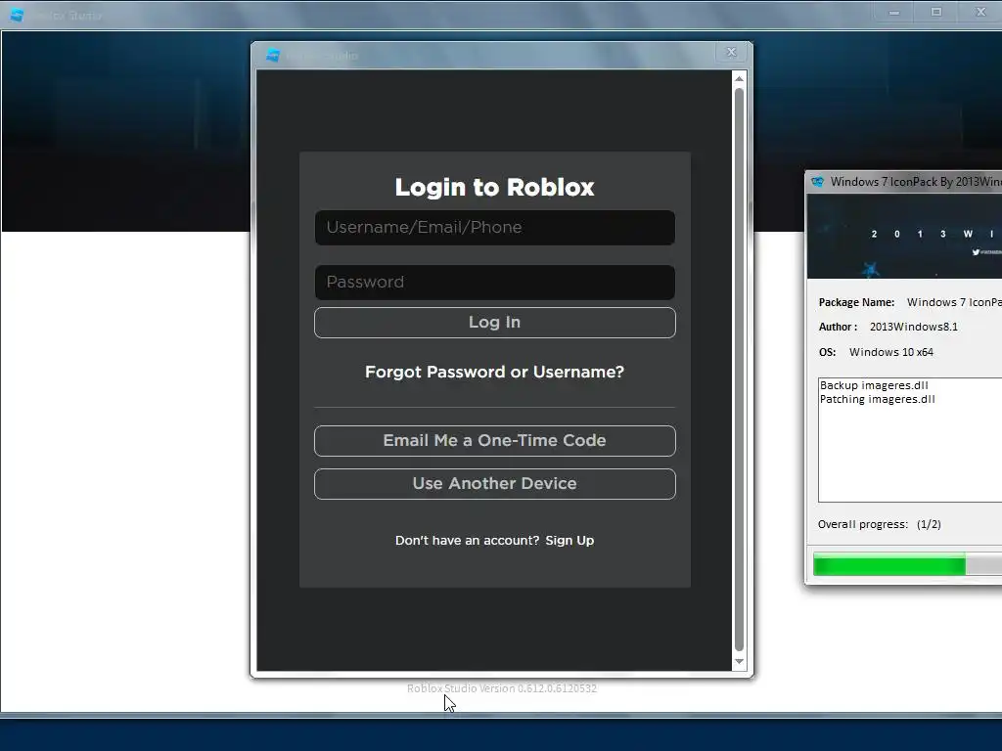Open Forgot Password or Username link
The height and width of the screenshot is (751, 1002).
[x=494, y=372]
